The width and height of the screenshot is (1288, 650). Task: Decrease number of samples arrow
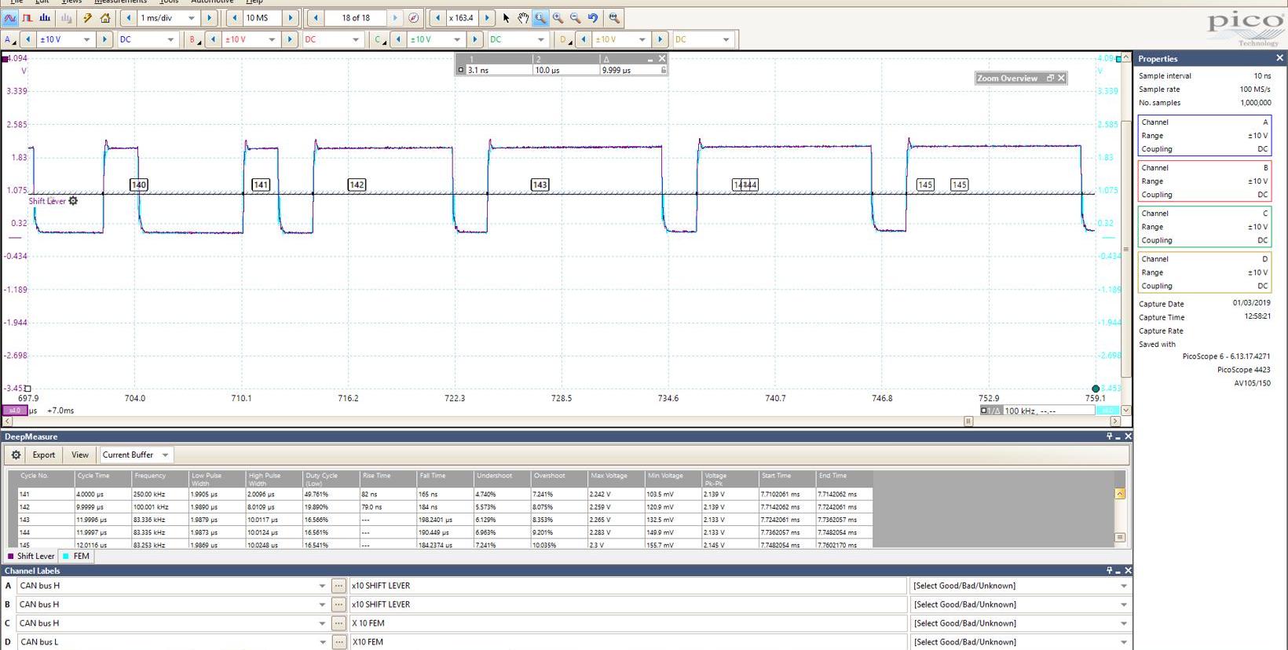[234, 17]
